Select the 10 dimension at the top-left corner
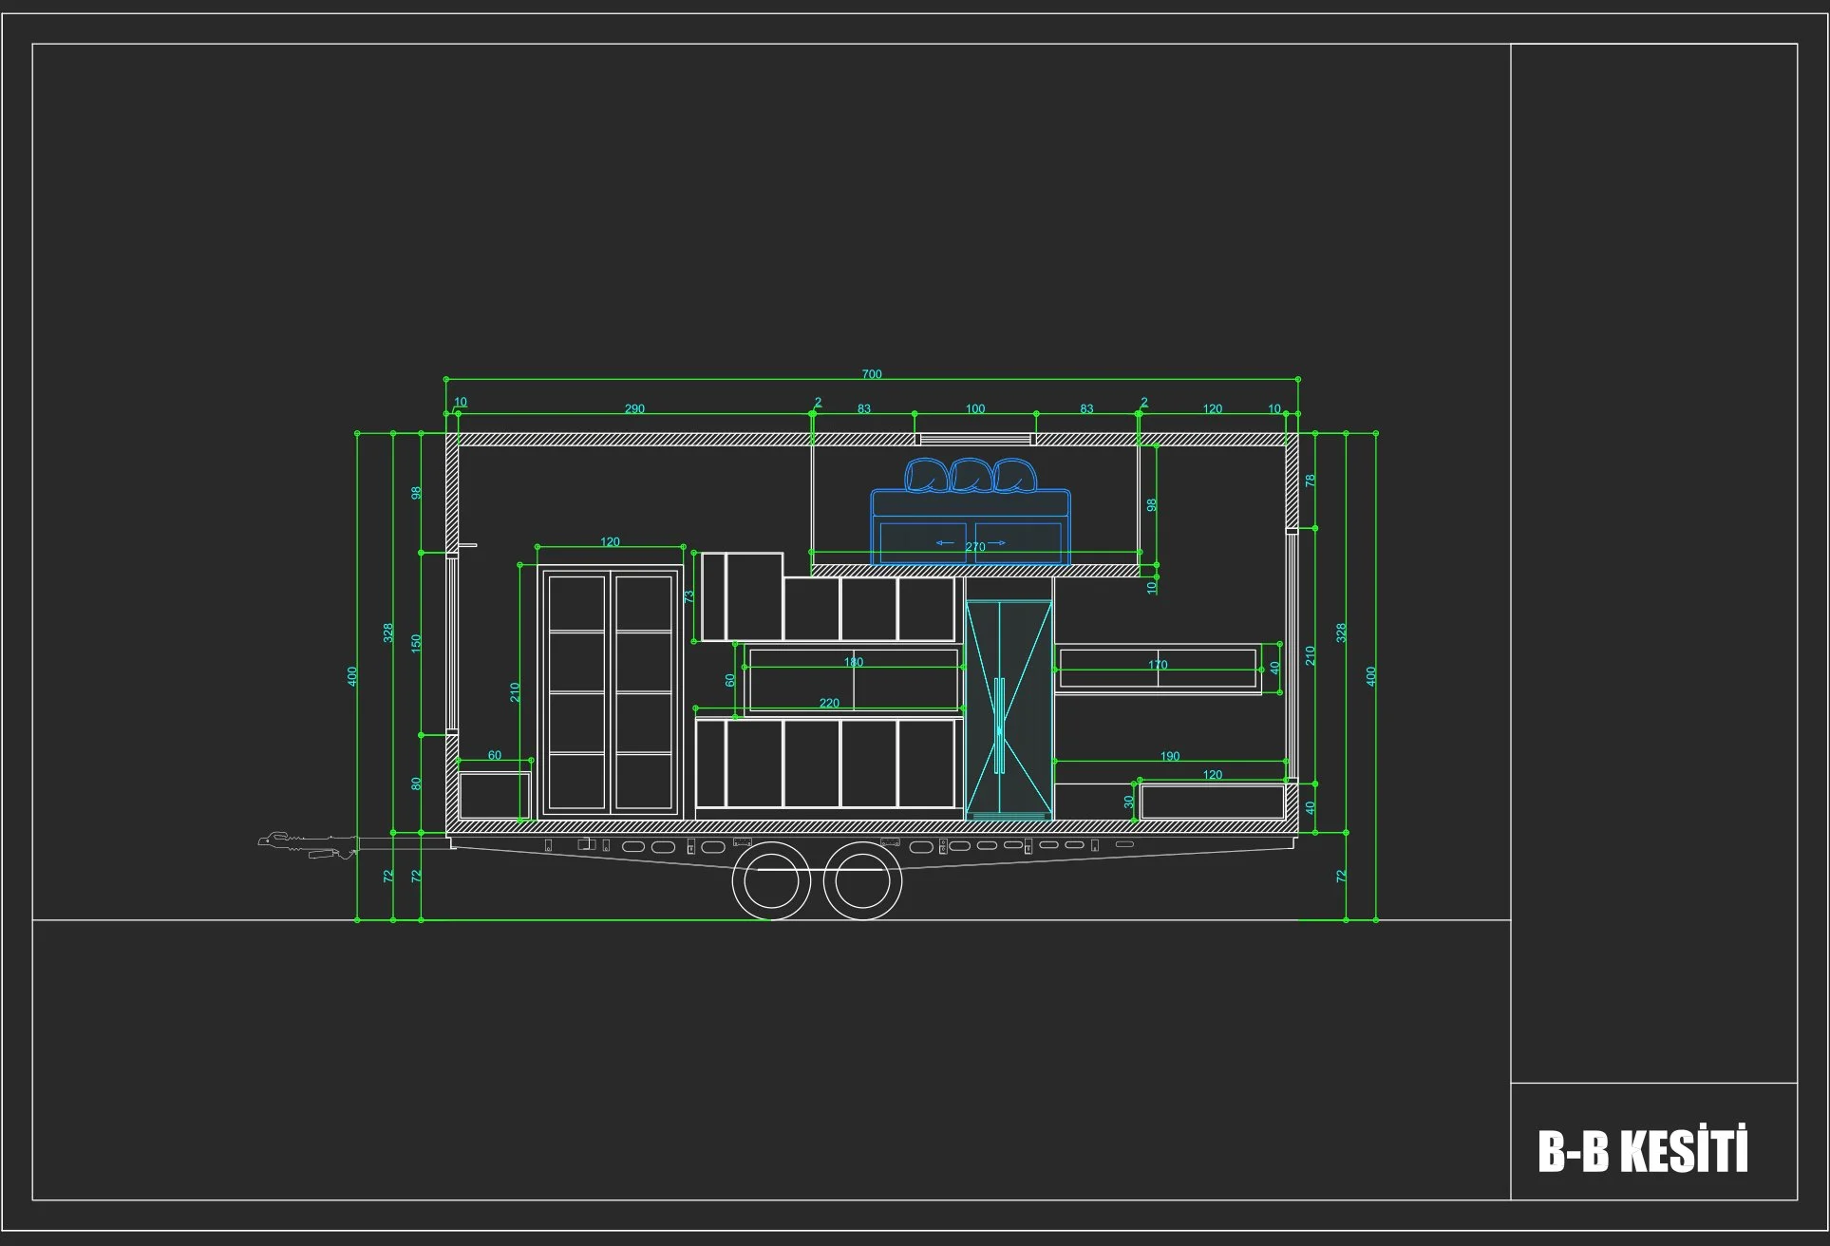Image resolution: width=1830 pixels, height=1246 pixels. point(461,403)
